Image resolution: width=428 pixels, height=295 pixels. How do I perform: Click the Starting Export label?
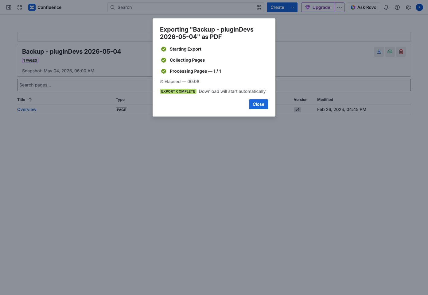[x=185, y=49]
